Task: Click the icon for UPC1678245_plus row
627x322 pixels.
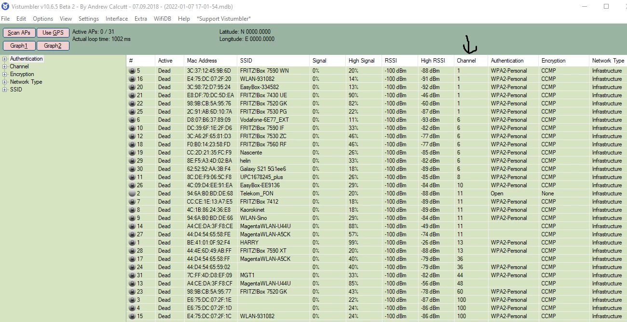Action: pos(132,177)
